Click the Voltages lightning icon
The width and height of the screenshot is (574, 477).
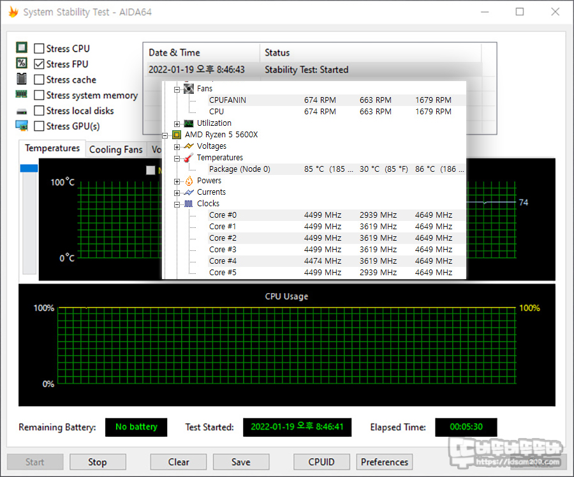[x=189, y=146]
